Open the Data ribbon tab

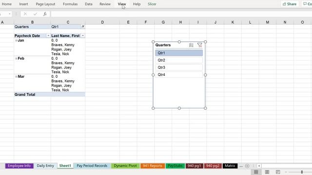pos(89,4)
